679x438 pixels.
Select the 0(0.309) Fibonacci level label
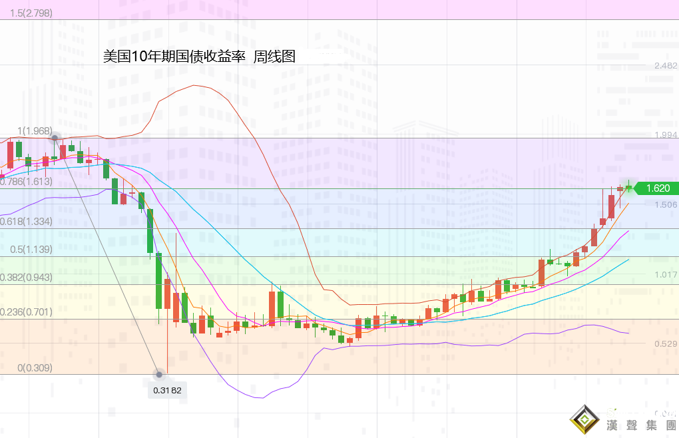(35, 367)
